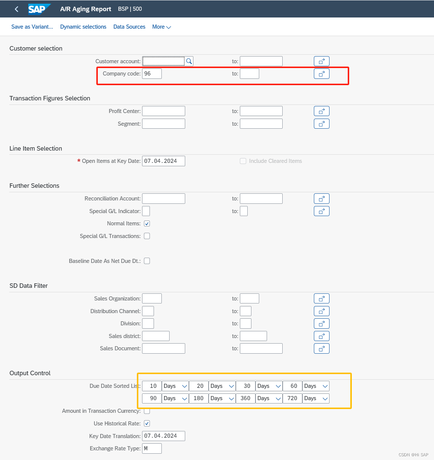This screenshot has width=434, height=460.
Task: Uncheck Use Historical Rate
Action: pyautogui.click(x=147, y=423)
